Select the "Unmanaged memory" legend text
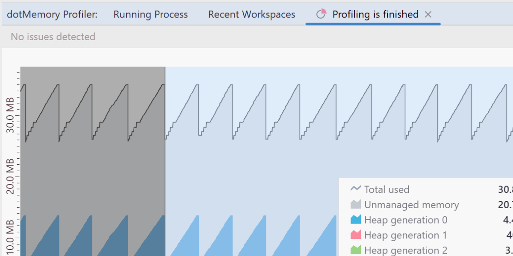 tap(411, 205)
